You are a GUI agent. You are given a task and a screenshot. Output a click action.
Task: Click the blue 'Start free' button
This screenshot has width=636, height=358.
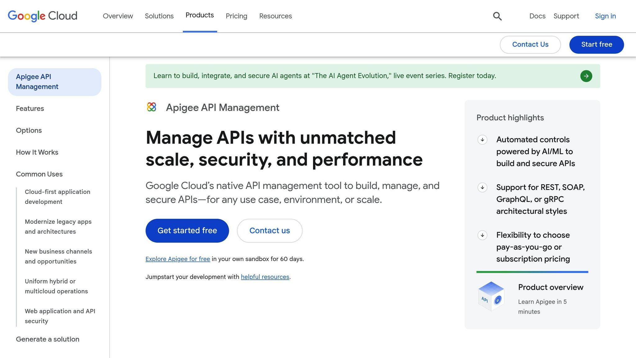tap(596, 44)
